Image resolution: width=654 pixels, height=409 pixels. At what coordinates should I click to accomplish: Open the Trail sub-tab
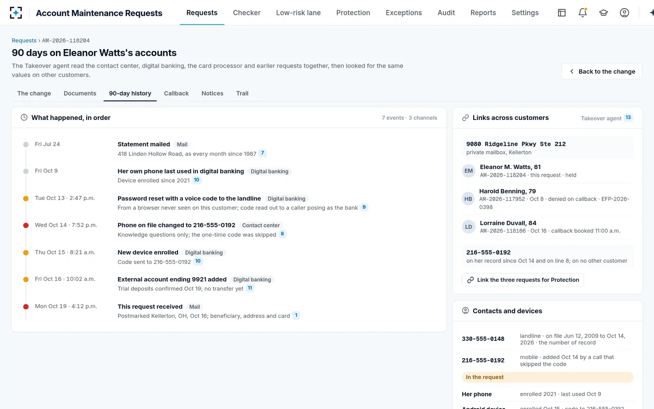(x=242, y=93)
